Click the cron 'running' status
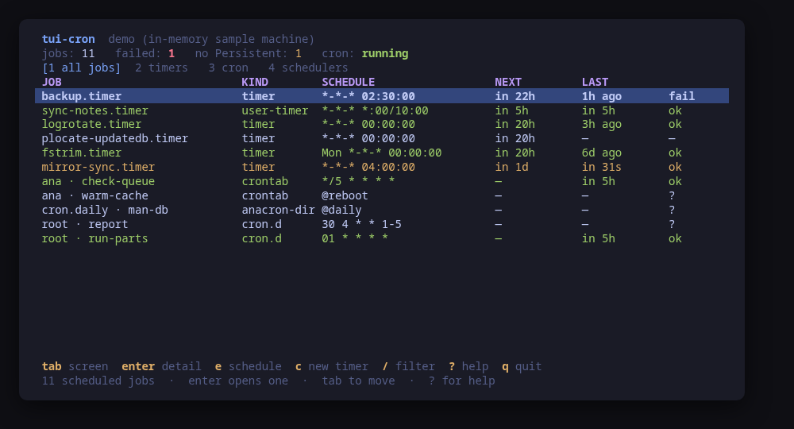 (x=385, y=54)
